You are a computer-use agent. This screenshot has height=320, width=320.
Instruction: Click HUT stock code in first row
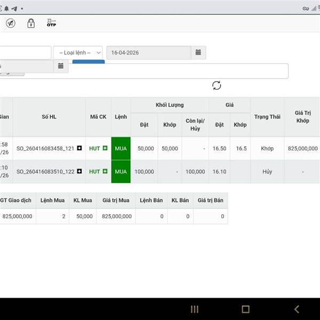[94, 148]
